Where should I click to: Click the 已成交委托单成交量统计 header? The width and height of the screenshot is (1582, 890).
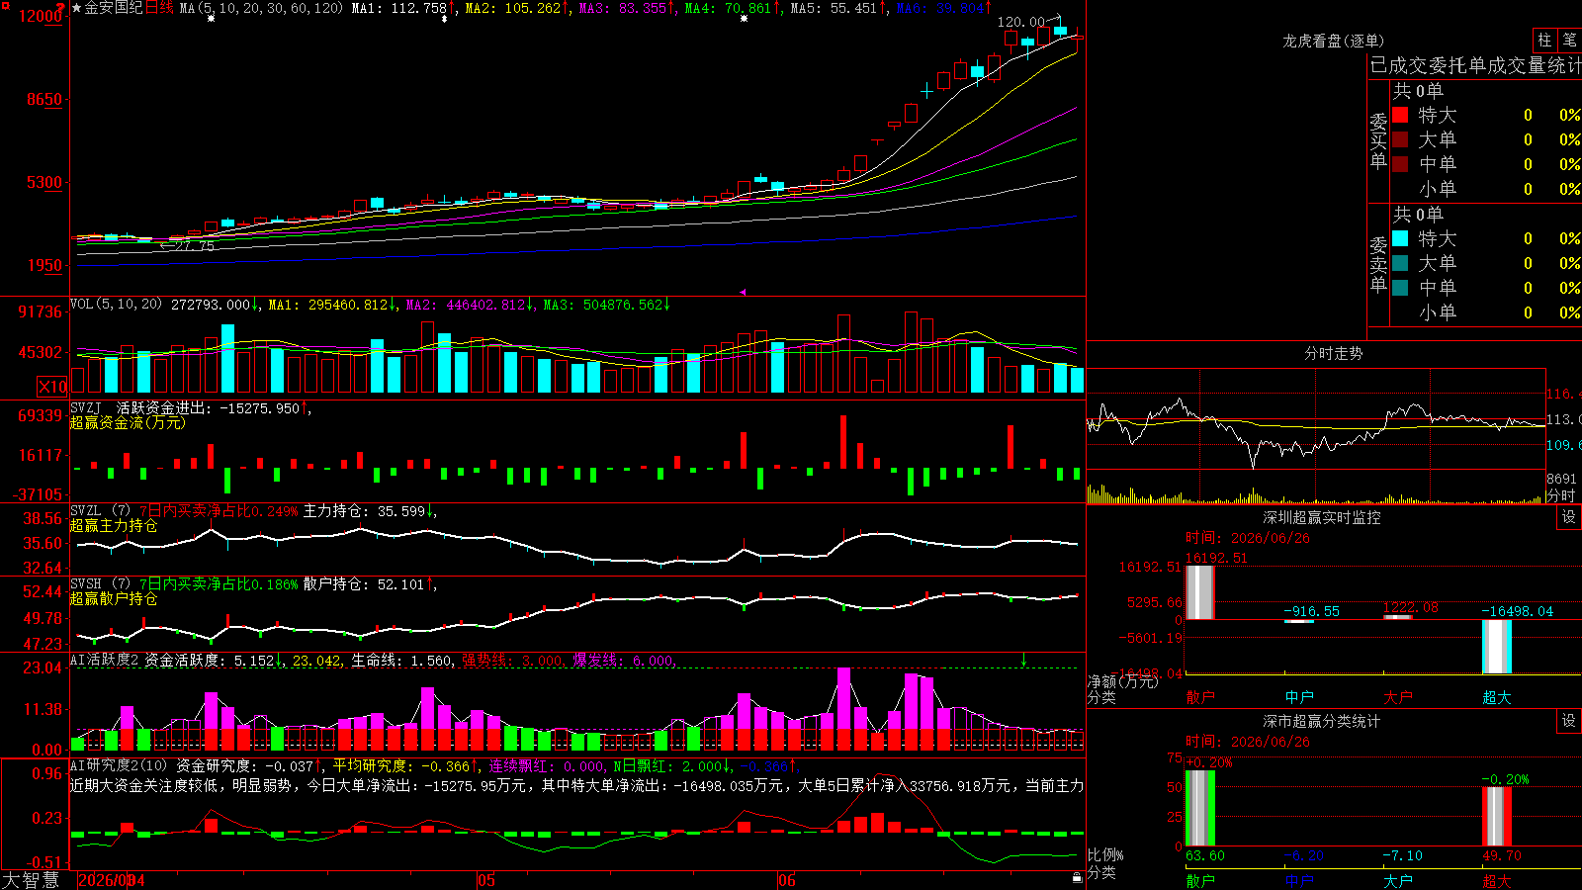click(x=1475, y=66)
